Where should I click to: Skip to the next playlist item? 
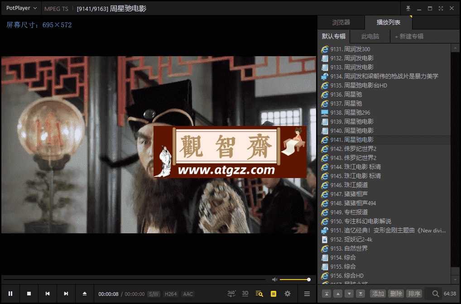pos(66,294)
